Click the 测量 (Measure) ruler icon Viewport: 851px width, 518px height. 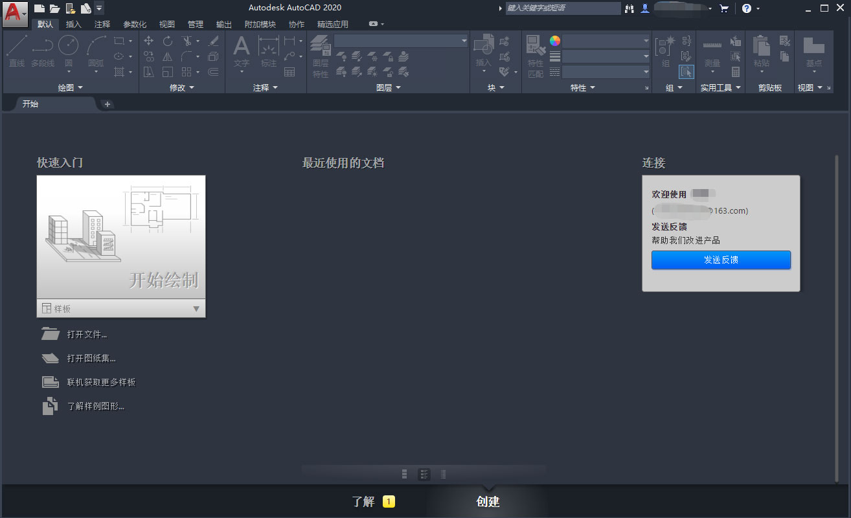coord(712,45)
